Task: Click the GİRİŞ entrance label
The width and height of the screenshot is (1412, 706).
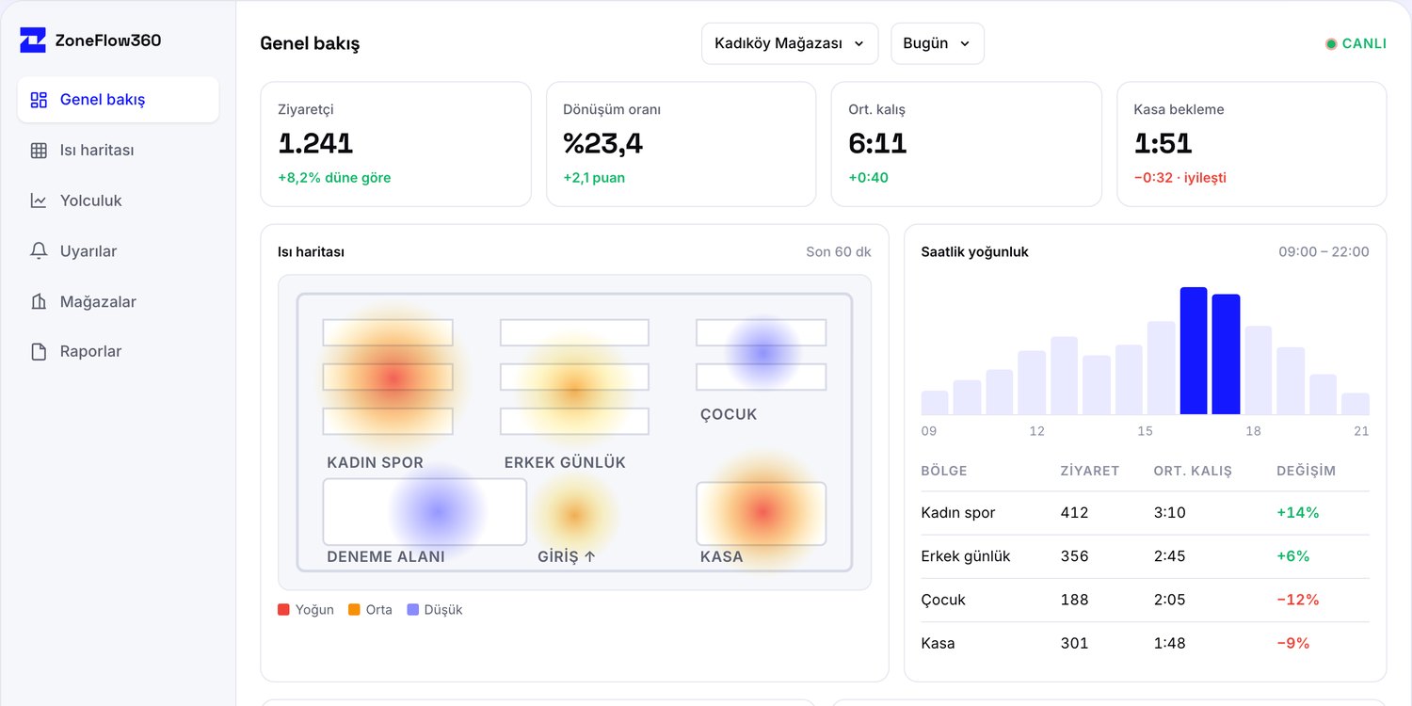Action: click(x=567, y=556)
